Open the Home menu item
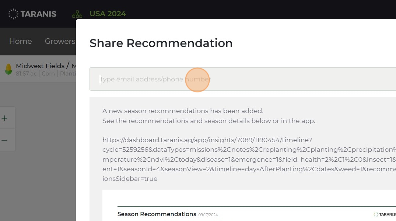 coord(20,41)
